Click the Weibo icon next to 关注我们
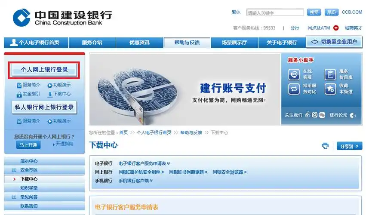The height and width of the screenshot is (215, 366). tap(308, 115)
